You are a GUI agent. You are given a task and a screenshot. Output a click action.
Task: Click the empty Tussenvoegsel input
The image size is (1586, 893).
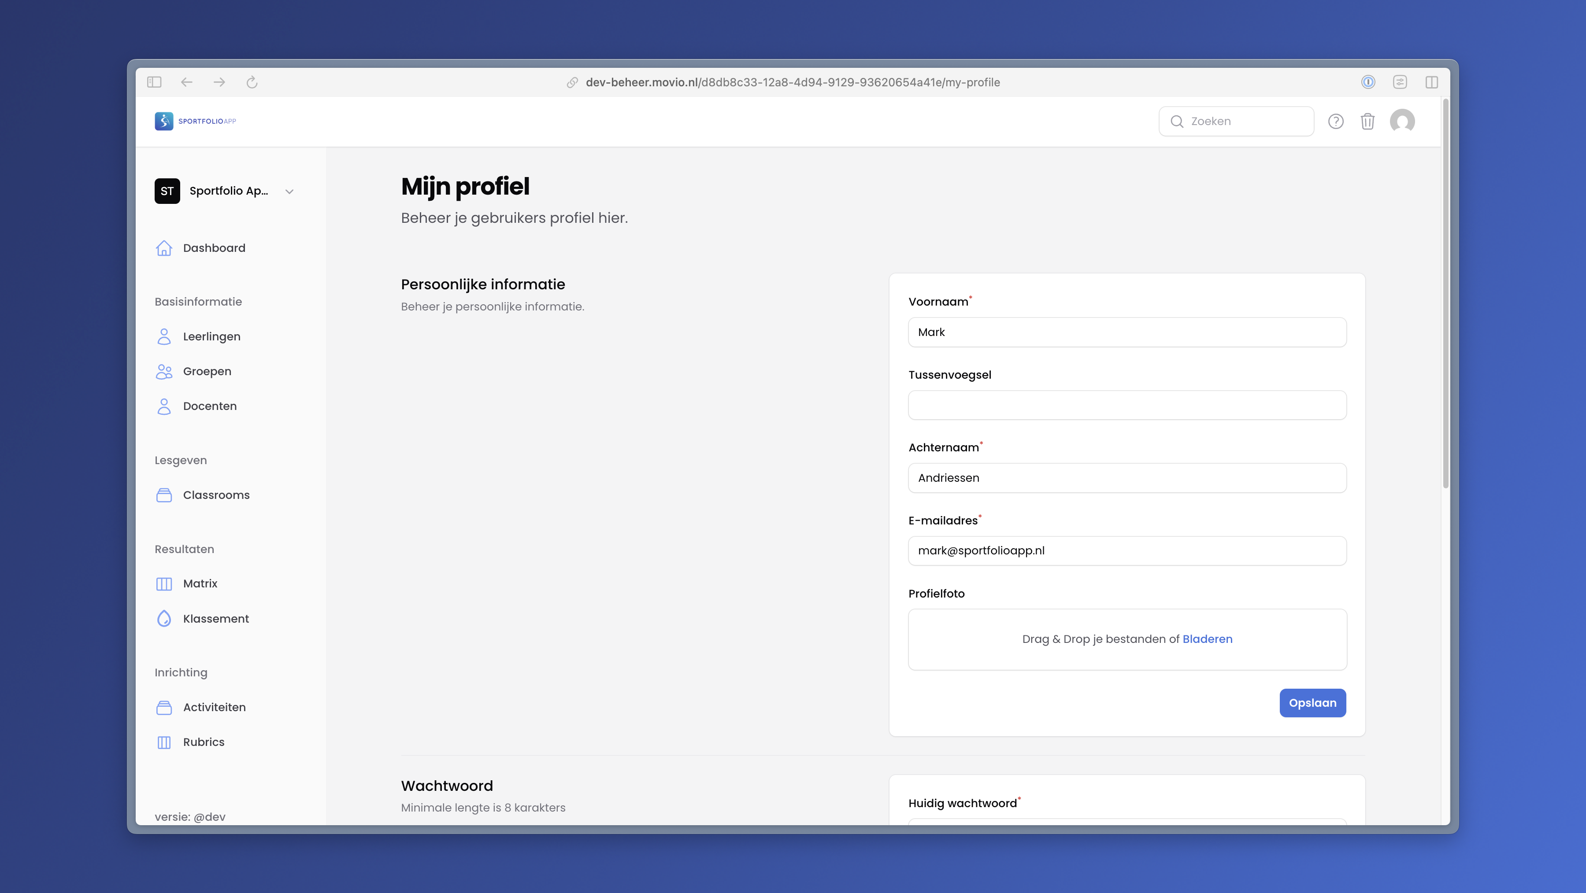[x=1127, y=405]
